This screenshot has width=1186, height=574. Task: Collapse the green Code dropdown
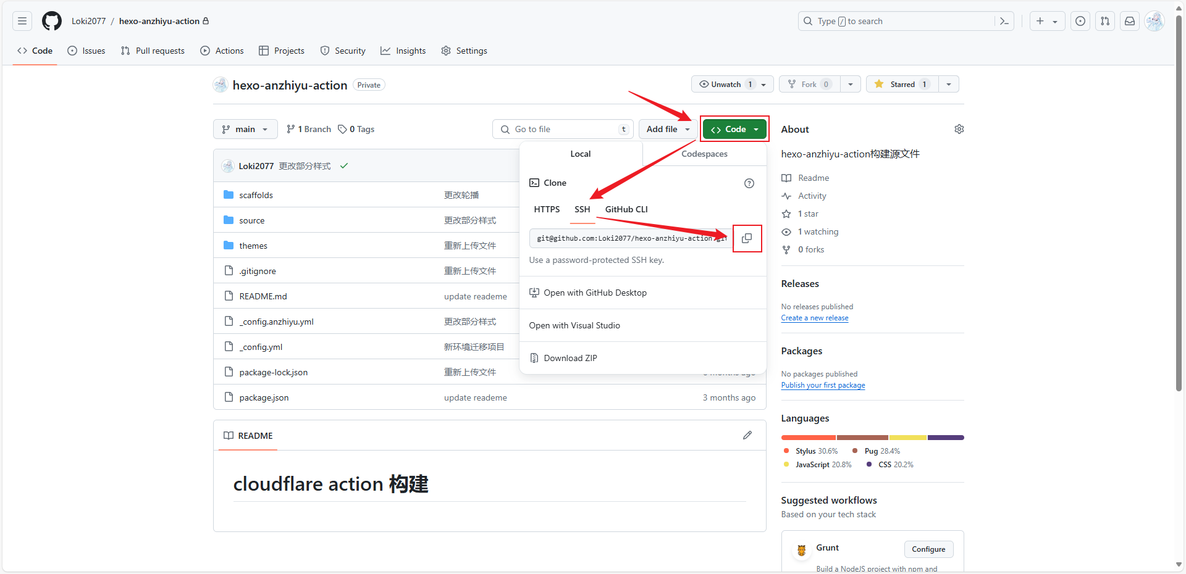[734, 129]
